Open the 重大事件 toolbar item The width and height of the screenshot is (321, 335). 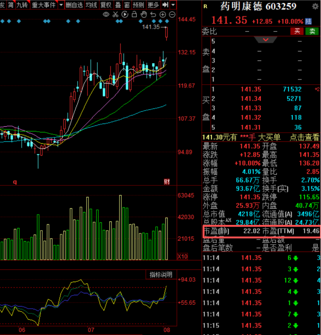(x=44, y=5)
